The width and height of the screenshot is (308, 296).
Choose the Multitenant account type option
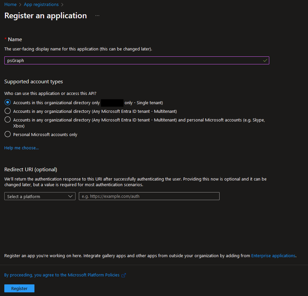(x=7, y=111)
